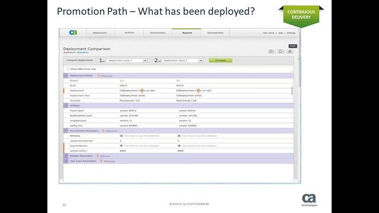Expand the User Input Parameters section

tap(66, 161)
